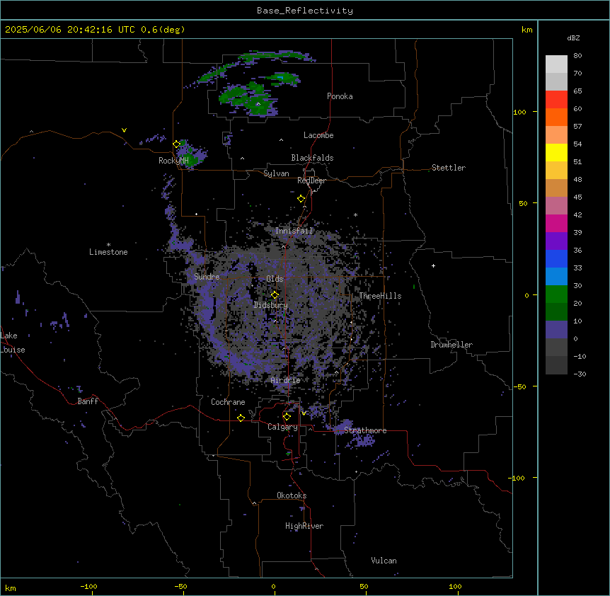Click the Drumheller label
Viewport: 610px width, 596px height.
pyautogui.click(x=451, y=345)
